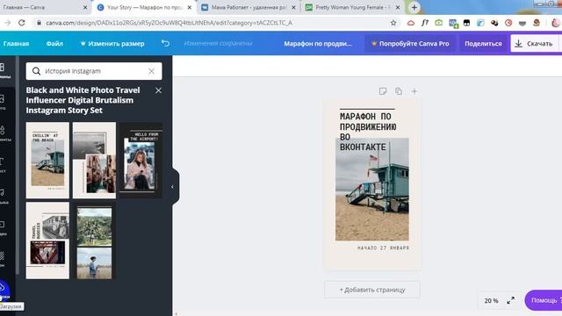Duplicate the current page
Viewport: 562px width, 316px height.
[x=399, y=91]
